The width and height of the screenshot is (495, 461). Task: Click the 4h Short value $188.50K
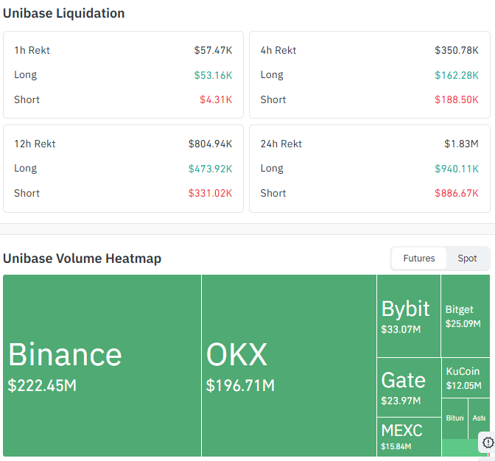point(457,99)
